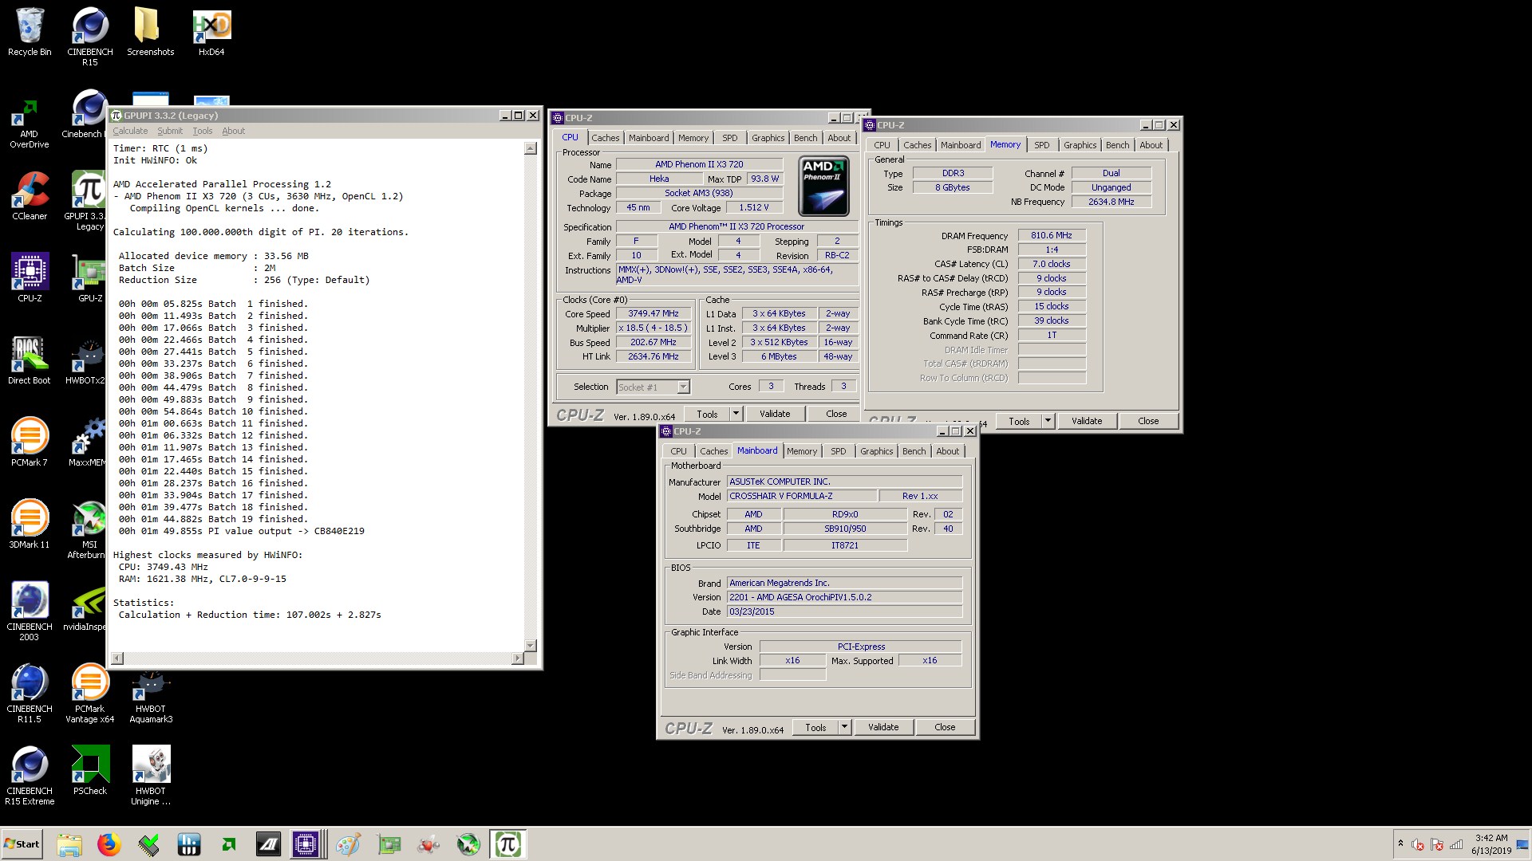Click Close in the CPU tab window

(835, 414)
